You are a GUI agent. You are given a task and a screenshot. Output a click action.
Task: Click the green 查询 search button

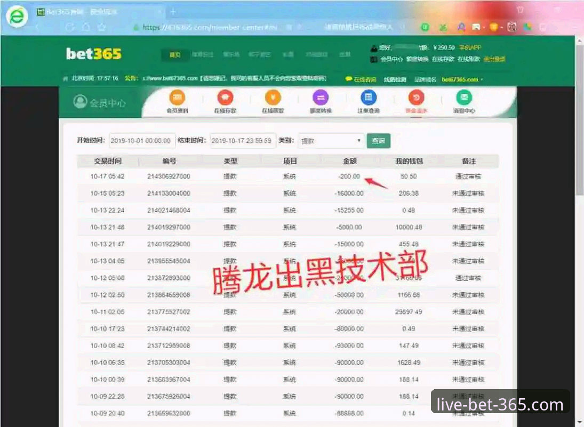point(379,141)
